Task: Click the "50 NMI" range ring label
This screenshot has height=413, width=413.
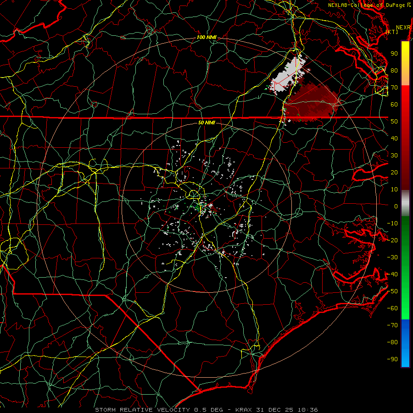Action: (206, 123)
